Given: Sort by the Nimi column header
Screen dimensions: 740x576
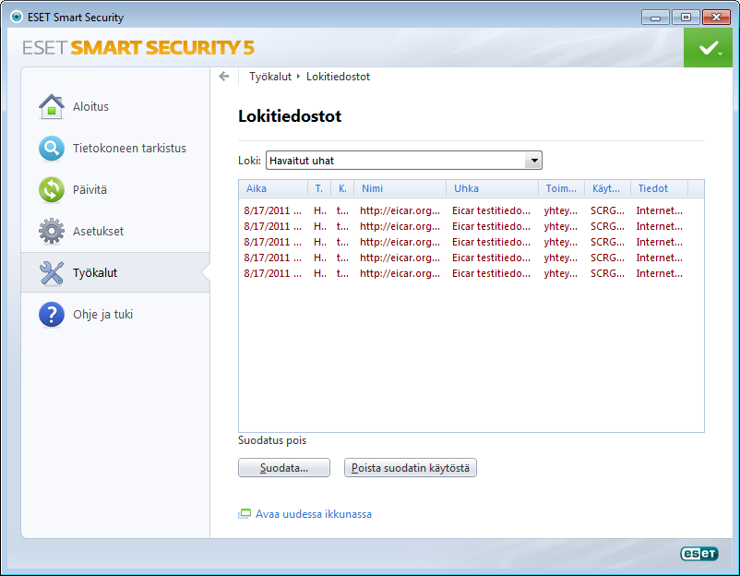Looking at the screenshot, I should click(x=400, y=188).
